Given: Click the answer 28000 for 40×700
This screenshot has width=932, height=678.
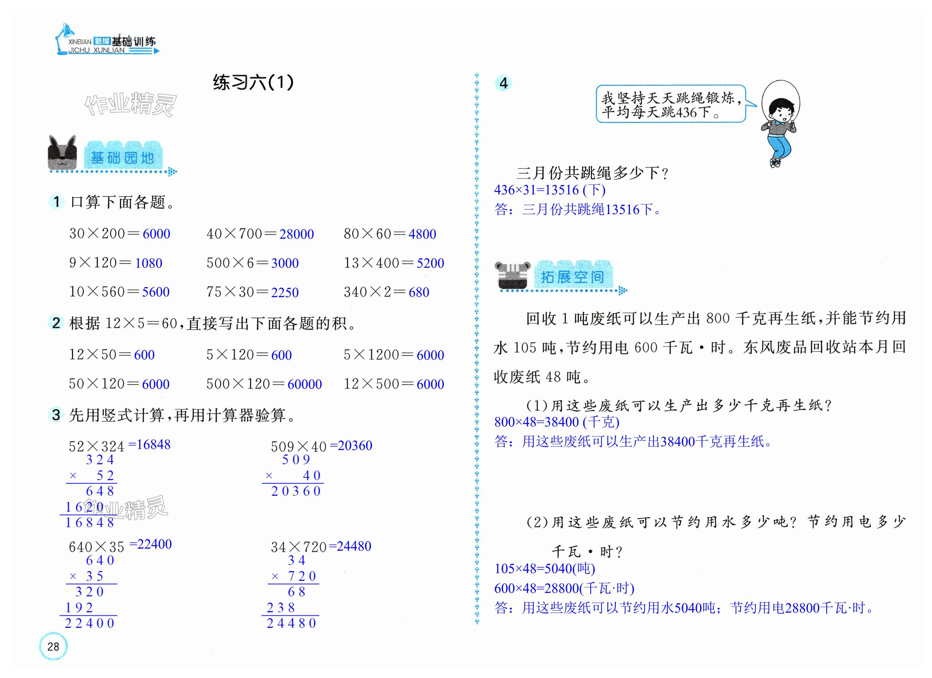Looking at the screenshot, I should pos(296,234).
